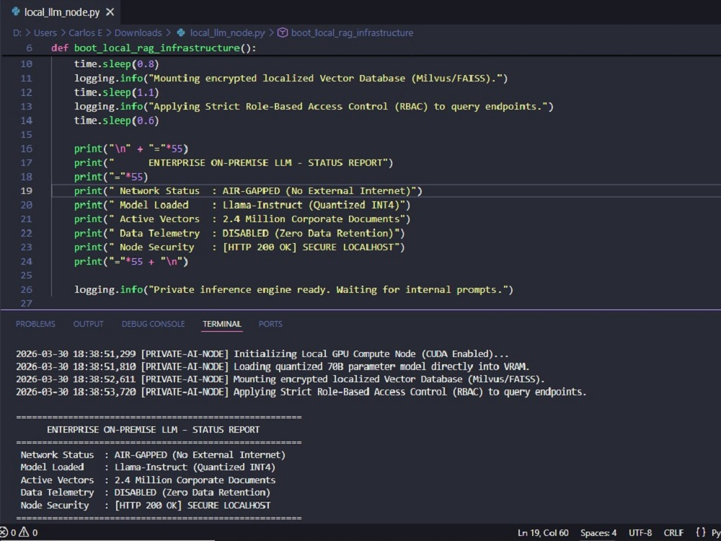The image size is (721, 541).
Task: Open 'Carlos E' breadcrumb folder
Action: pyautogui.click(x=86, y=32)
